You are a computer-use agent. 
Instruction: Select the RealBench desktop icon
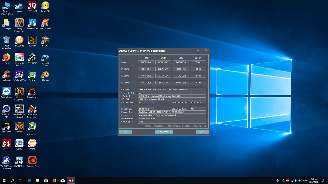click(x=6, y=127)
